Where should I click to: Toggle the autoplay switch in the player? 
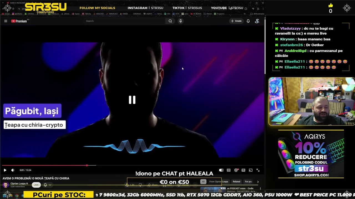click(x=221, y=170)
